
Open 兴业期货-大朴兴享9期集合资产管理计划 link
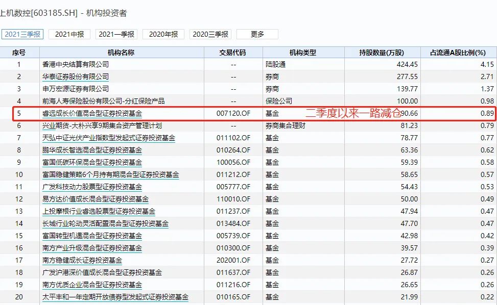tap(102, 125)
